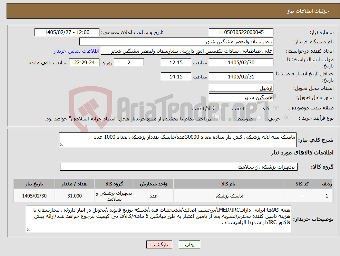This screenshot has height=256, width=340.
Task: Select the کالا radio button
Action: (276, 107)
